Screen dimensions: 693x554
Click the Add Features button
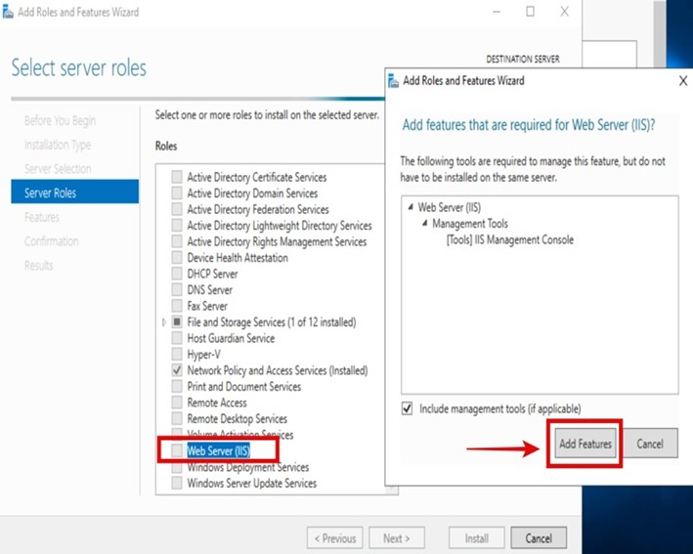tap(585, 444)
